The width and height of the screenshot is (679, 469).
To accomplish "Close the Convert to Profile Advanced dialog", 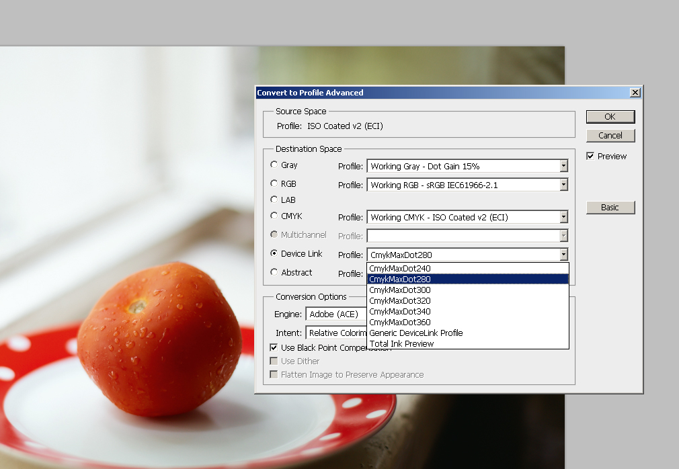I will click(635, 93).
